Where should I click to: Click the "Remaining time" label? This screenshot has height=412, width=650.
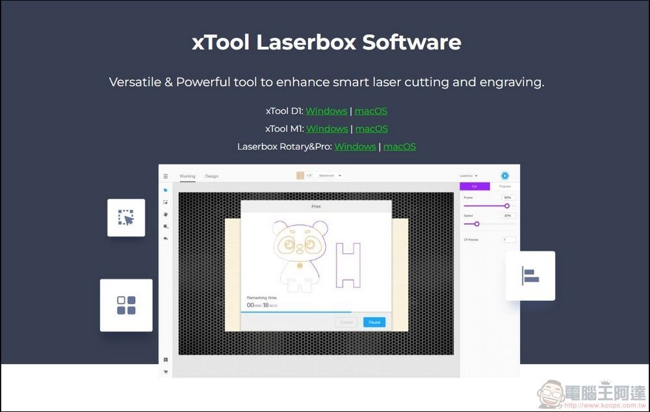click(x=261, y=298)
